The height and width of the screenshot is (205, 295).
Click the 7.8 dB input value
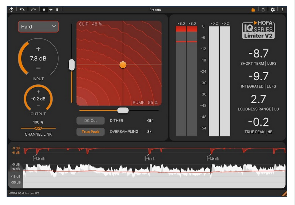click(38, 58)
